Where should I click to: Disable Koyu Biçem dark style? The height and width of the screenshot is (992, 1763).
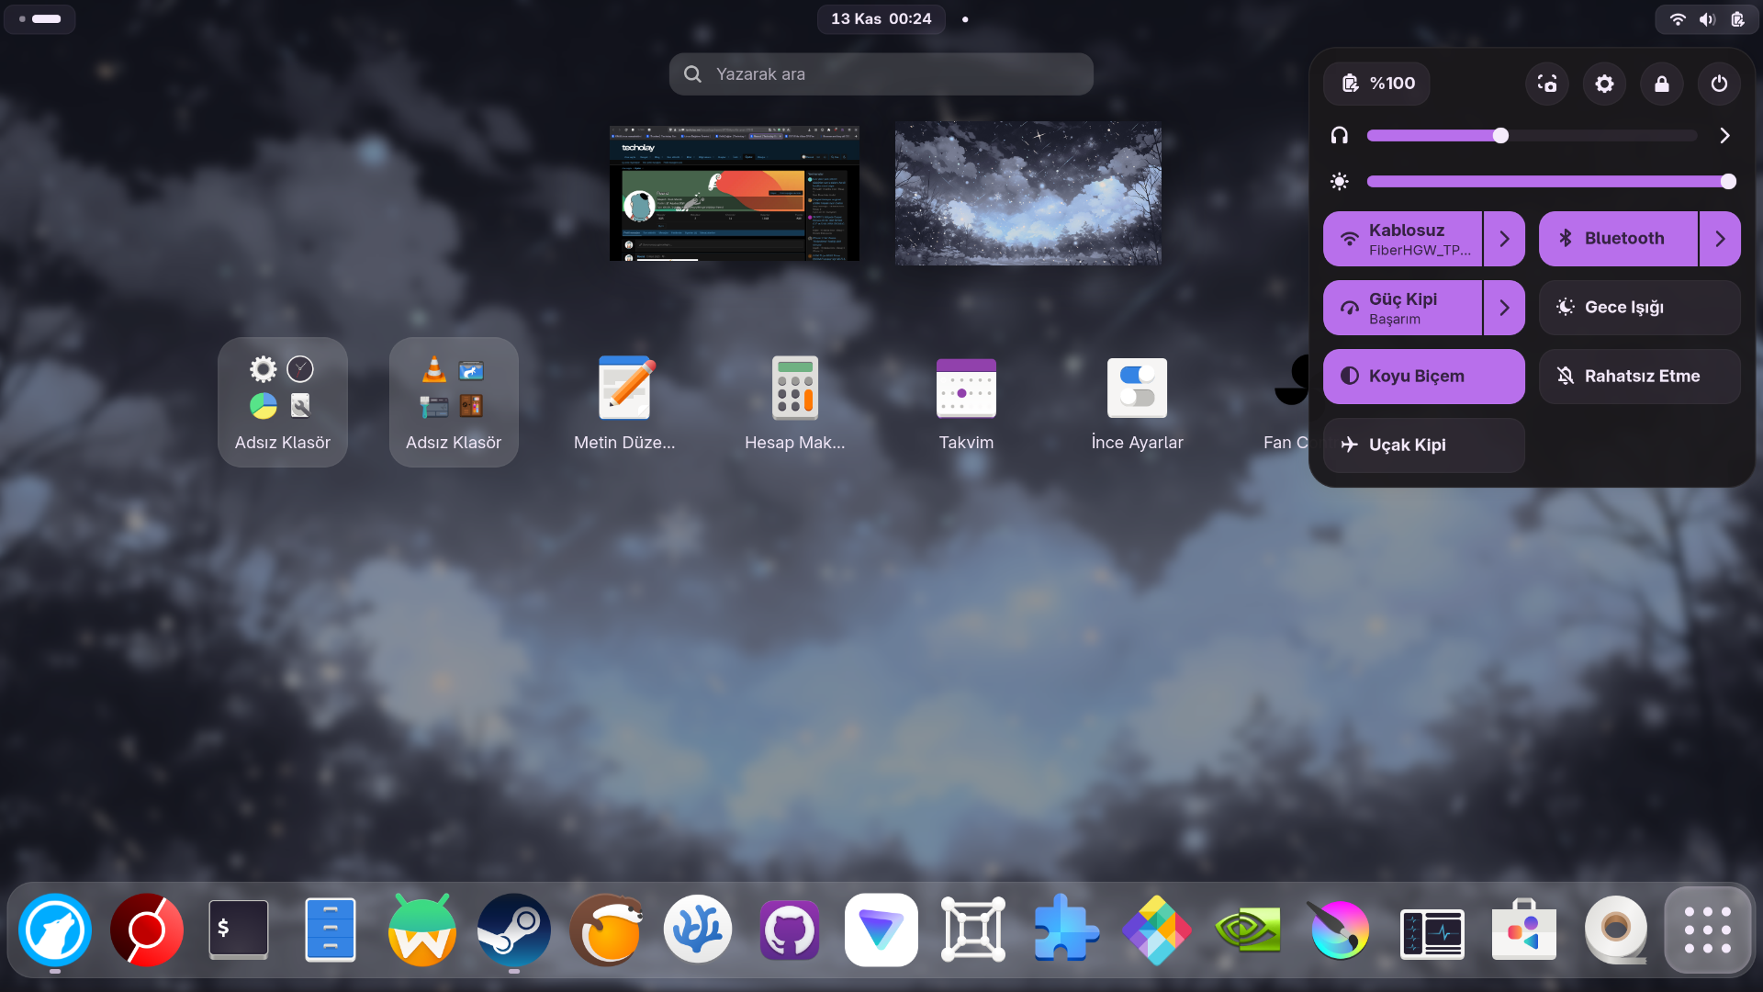(x=1424, y=377)
